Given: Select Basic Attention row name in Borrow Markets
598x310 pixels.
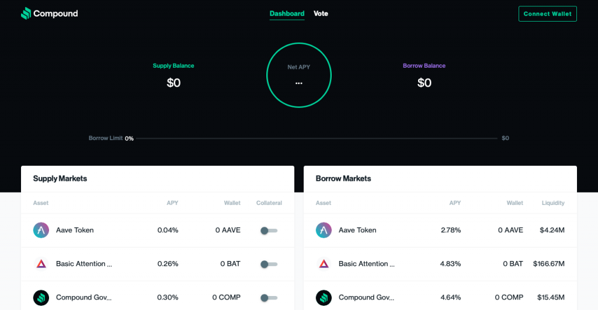Looking at the screenshot, I should [x=367, y=264].
